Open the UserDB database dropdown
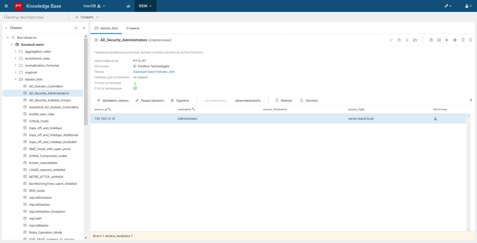 pos(94,6)
